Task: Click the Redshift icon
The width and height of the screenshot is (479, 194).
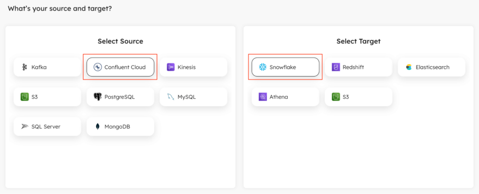Action: click(x=336, y=67)
